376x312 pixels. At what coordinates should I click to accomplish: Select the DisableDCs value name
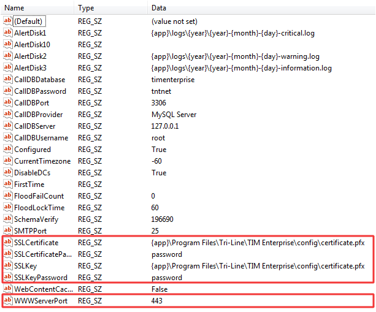33,173
